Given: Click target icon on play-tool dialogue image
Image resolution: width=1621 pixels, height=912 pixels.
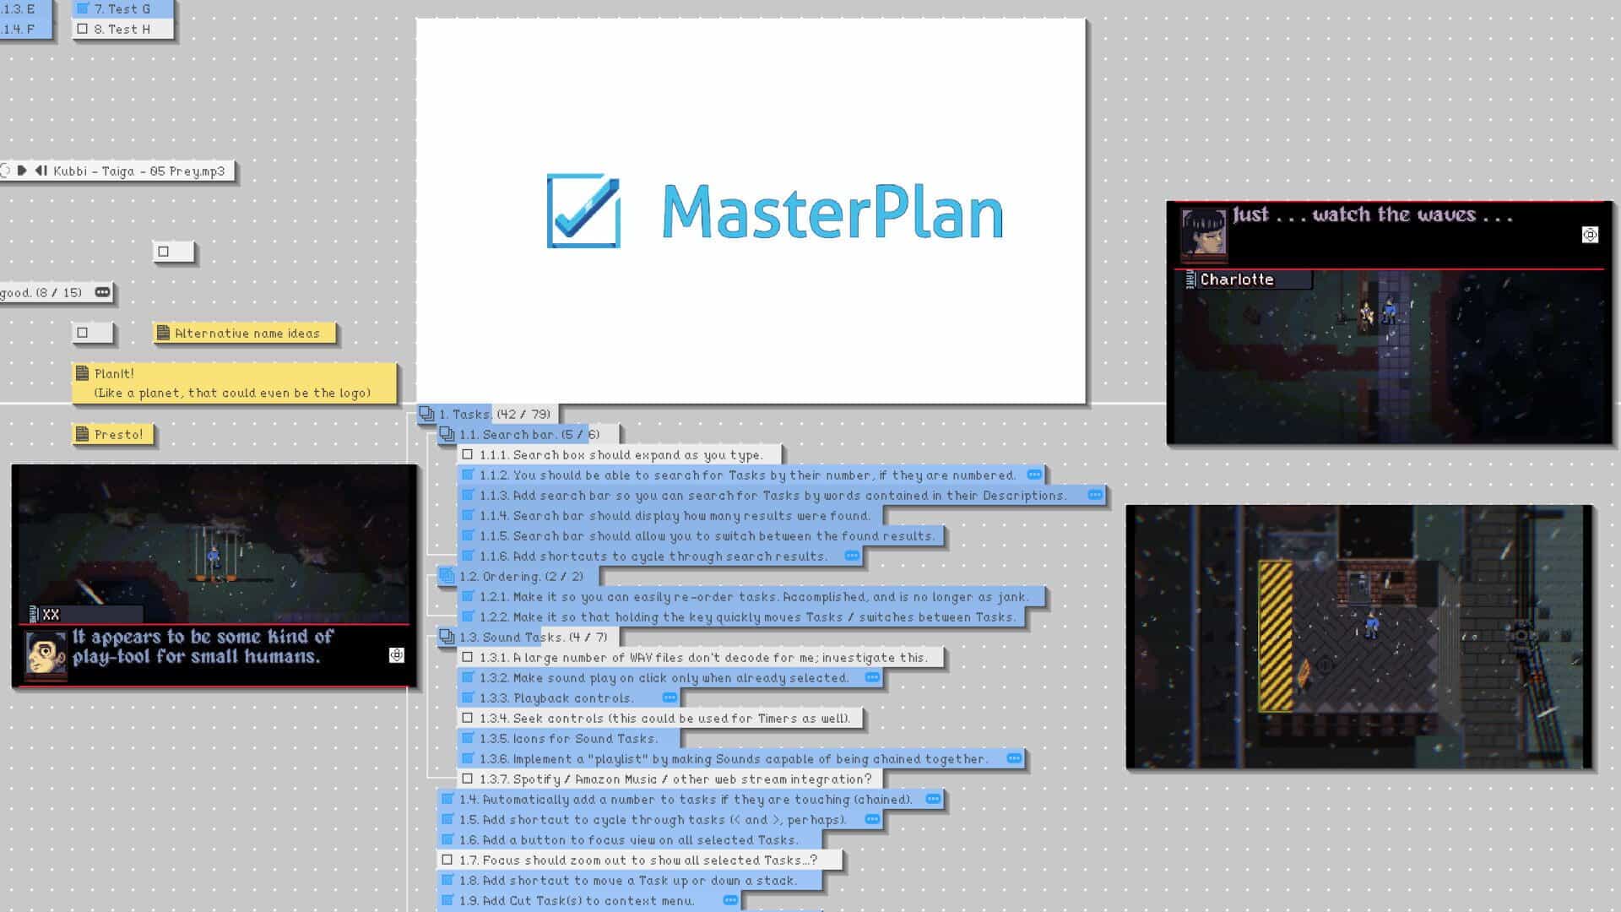Looking at the screenshot, I should coord(396,655).
